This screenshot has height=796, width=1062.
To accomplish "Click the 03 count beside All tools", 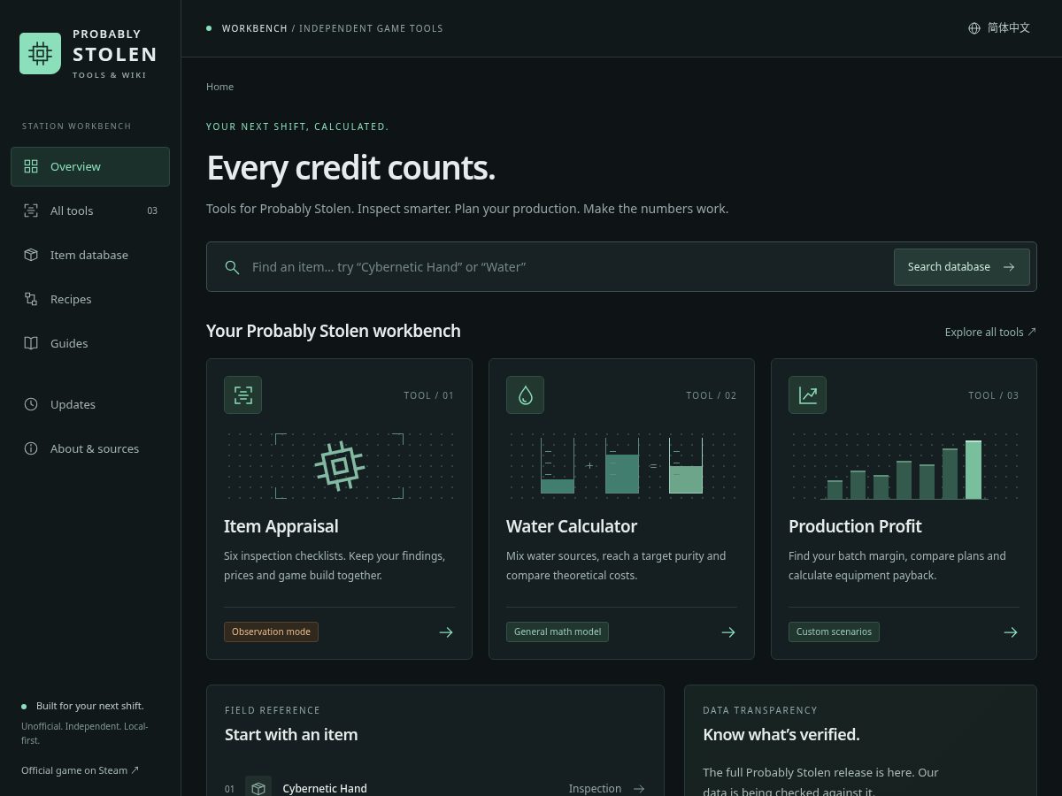I will 152,210.
